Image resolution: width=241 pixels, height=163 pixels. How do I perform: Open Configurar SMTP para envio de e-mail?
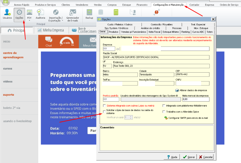pyautogui.click(x=186, y=118)
